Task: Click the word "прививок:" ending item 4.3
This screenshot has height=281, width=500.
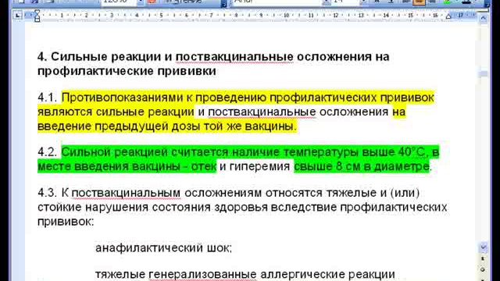Action: (x=66, y=222)
